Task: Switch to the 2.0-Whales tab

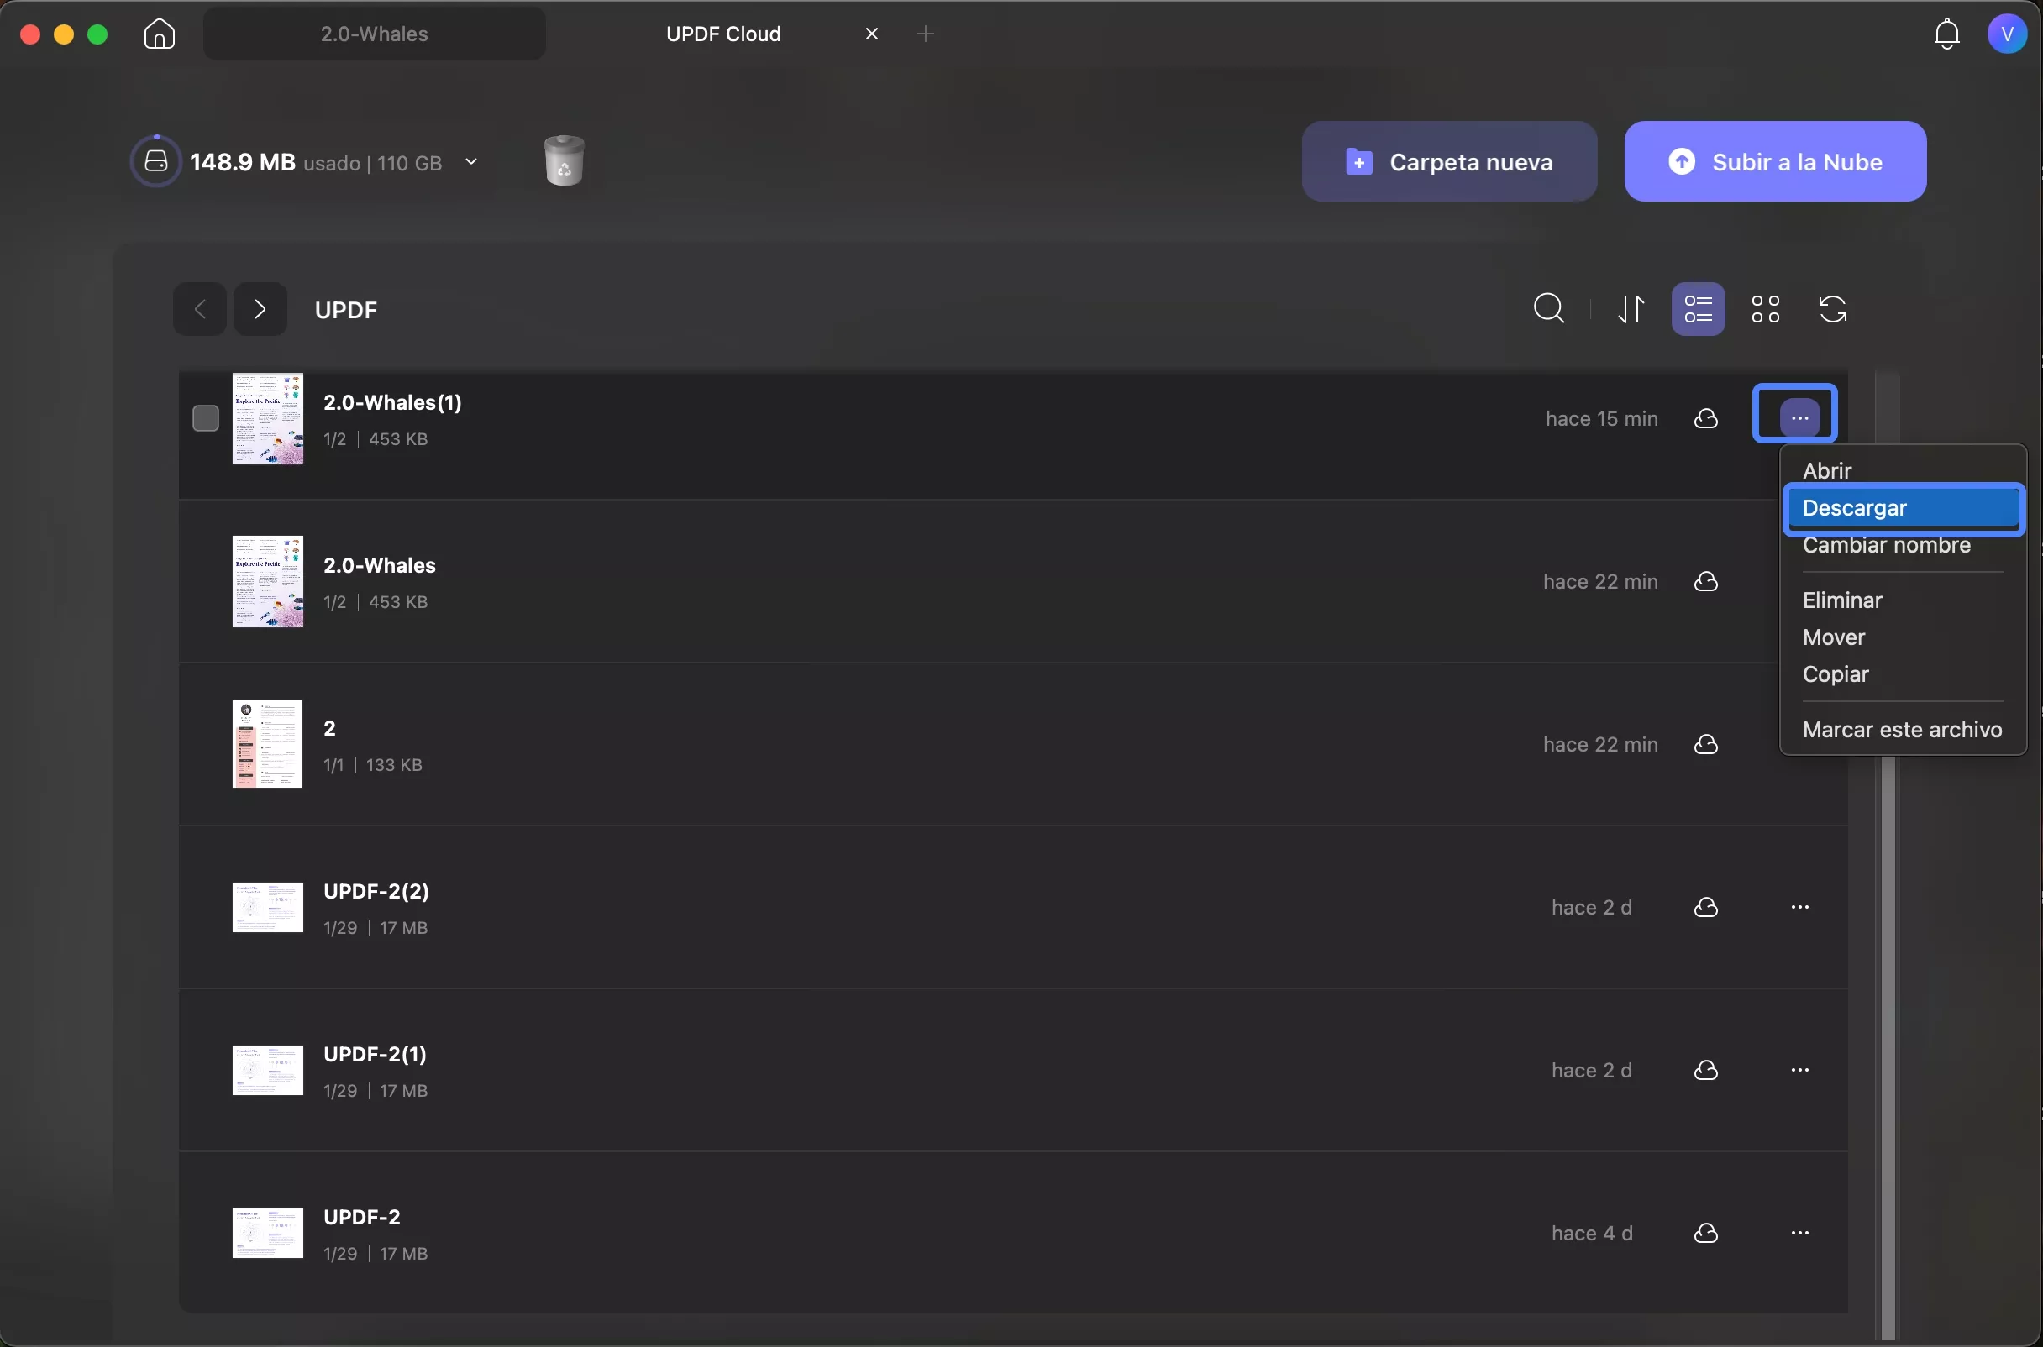Action: click(374, 34)
